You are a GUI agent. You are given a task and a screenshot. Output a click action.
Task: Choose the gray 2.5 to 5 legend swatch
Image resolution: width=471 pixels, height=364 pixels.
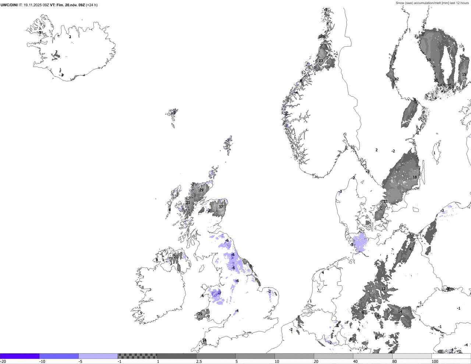tap(216, 356)
